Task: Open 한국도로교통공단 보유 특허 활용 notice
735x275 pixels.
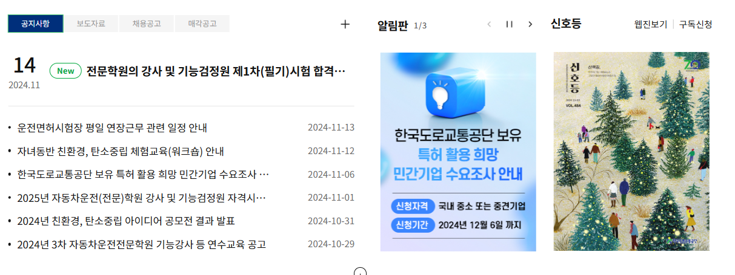Action: coord(144,175)
